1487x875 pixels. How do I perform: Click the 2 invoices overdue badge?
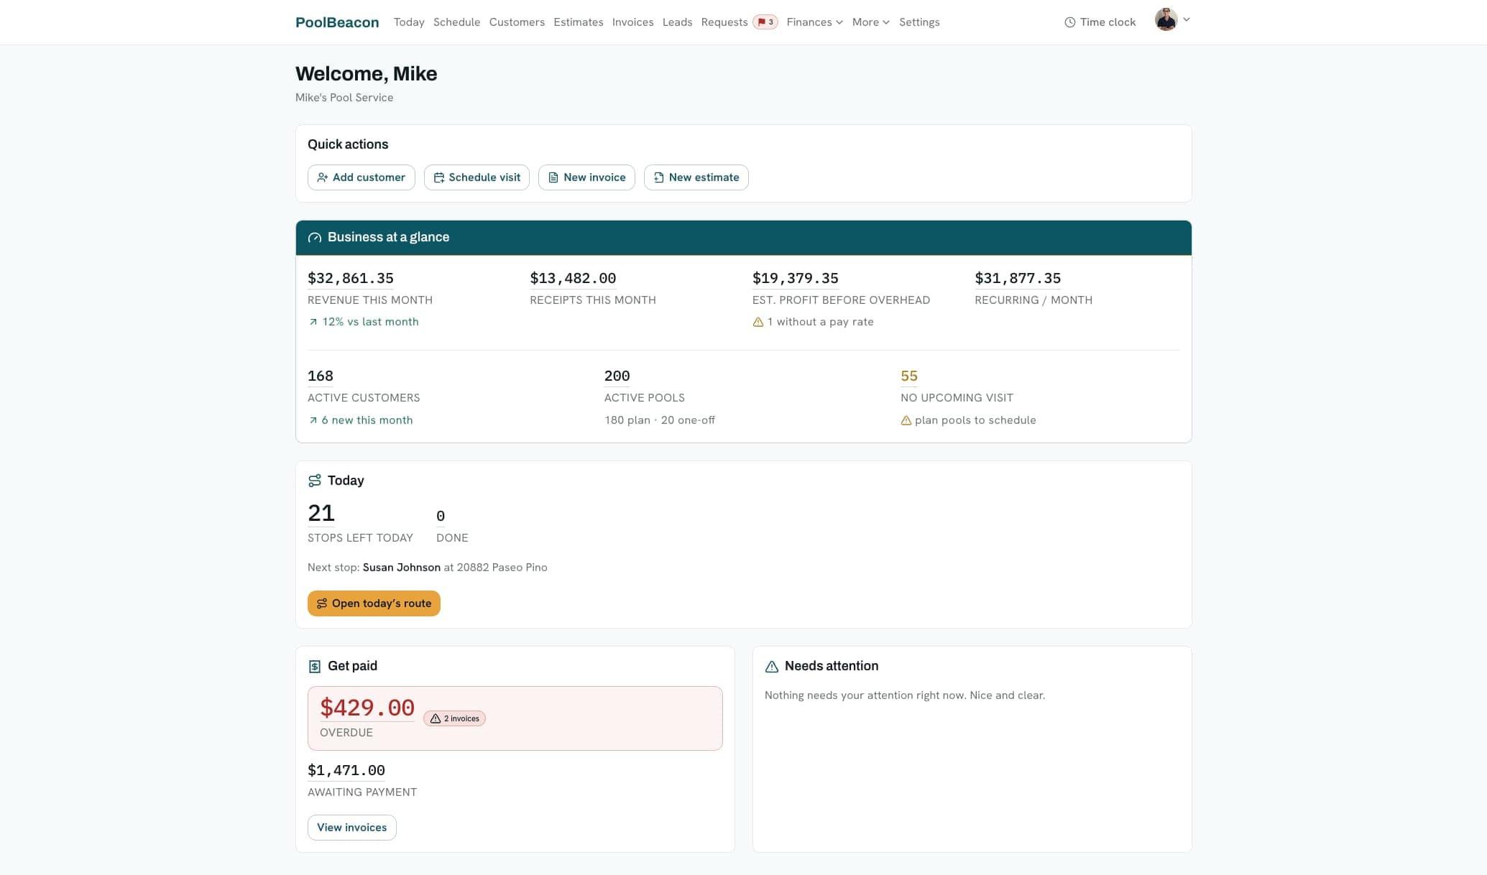454,718
